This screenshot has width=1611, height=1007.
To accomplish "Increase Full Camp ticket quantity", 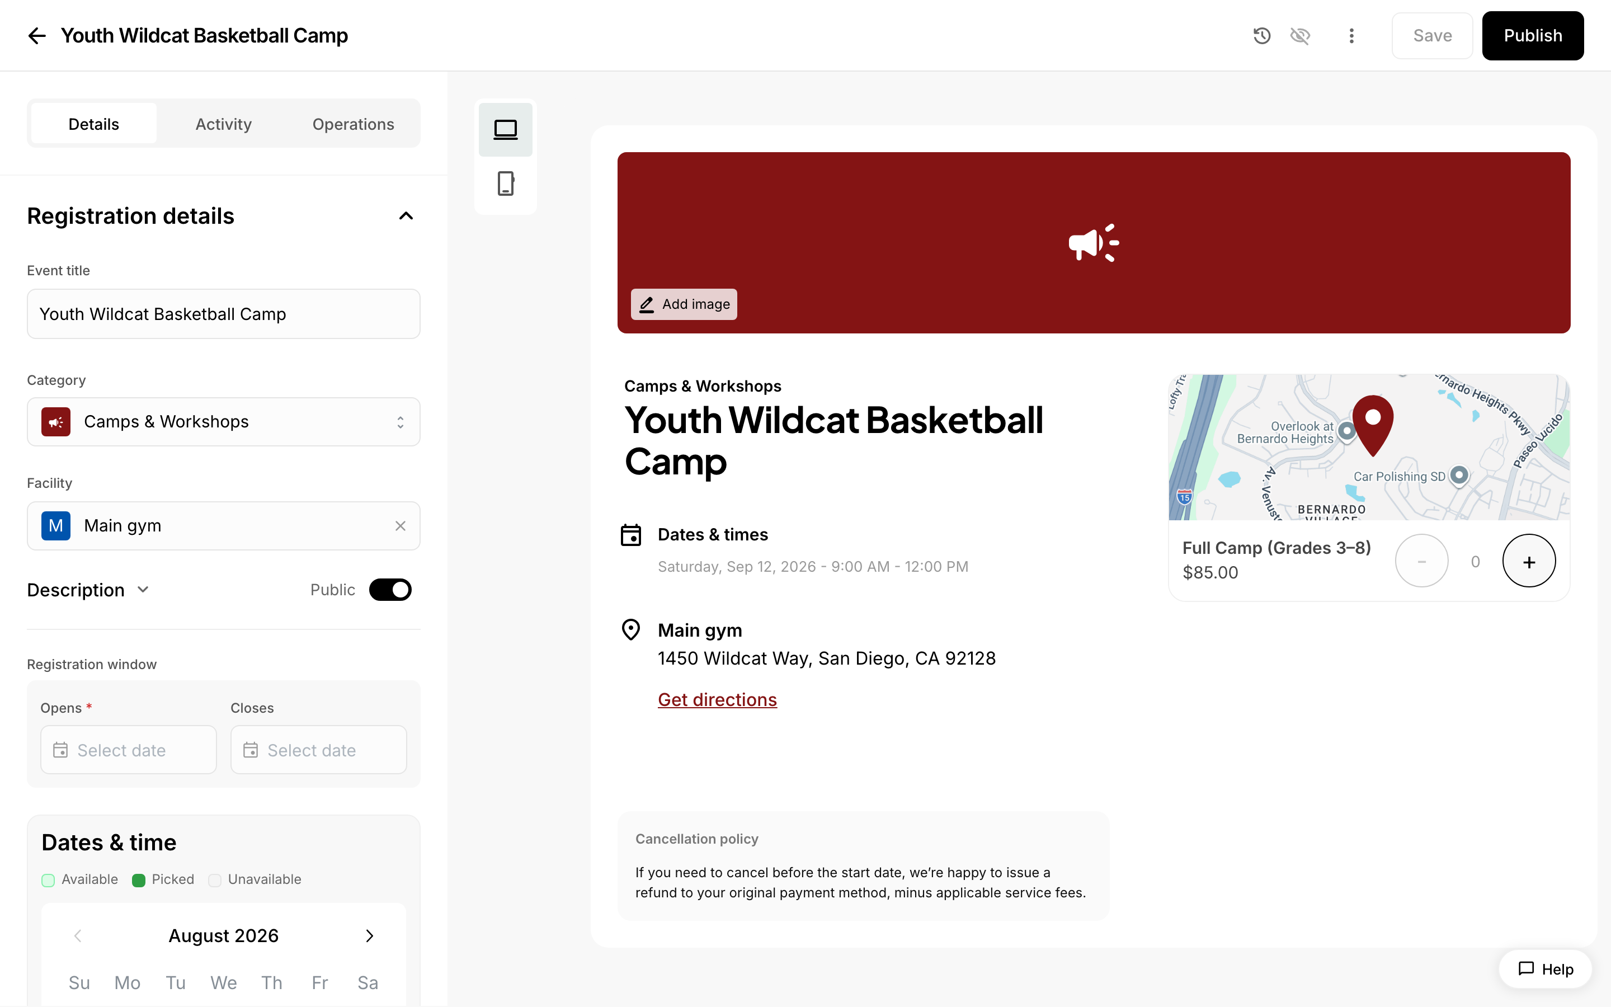I will (x=1529, y=562).
